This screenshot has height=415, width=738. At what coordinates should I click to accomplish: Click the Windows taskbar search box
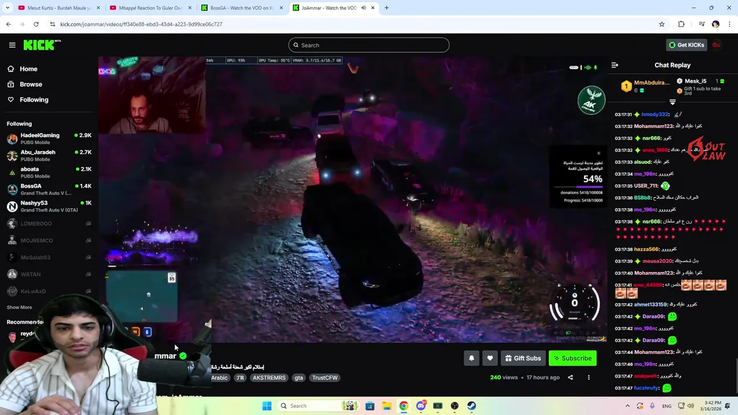[x=317, y=406]
